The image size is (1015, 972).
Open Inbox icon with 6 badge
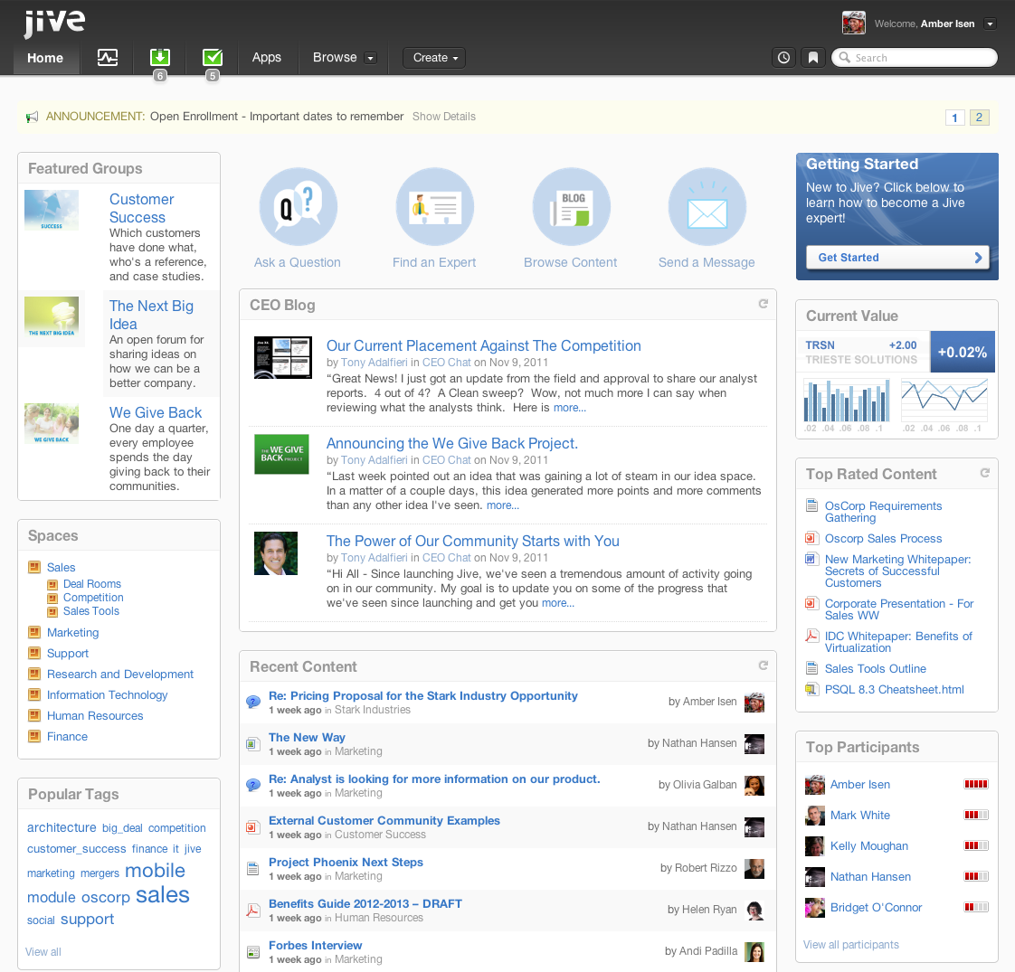(x=160, y=58)
